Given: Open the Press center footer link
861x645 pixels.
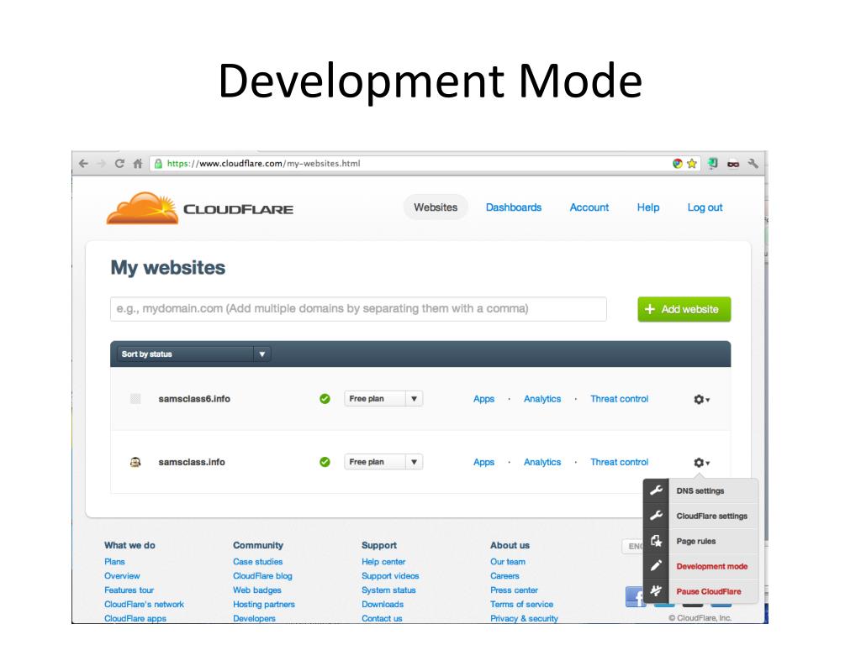Looking at the screenshot, I should tap(514, 590).
